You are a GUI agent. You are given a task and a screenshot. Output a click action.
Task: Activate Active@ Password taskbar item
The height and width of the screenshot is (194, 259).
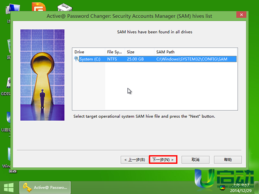pyautogui.click(x=45, y=188)
